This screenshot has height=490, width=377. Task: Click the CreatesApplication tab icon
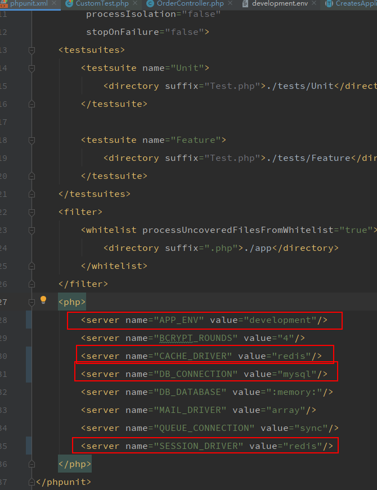click(x=329, y=3)
